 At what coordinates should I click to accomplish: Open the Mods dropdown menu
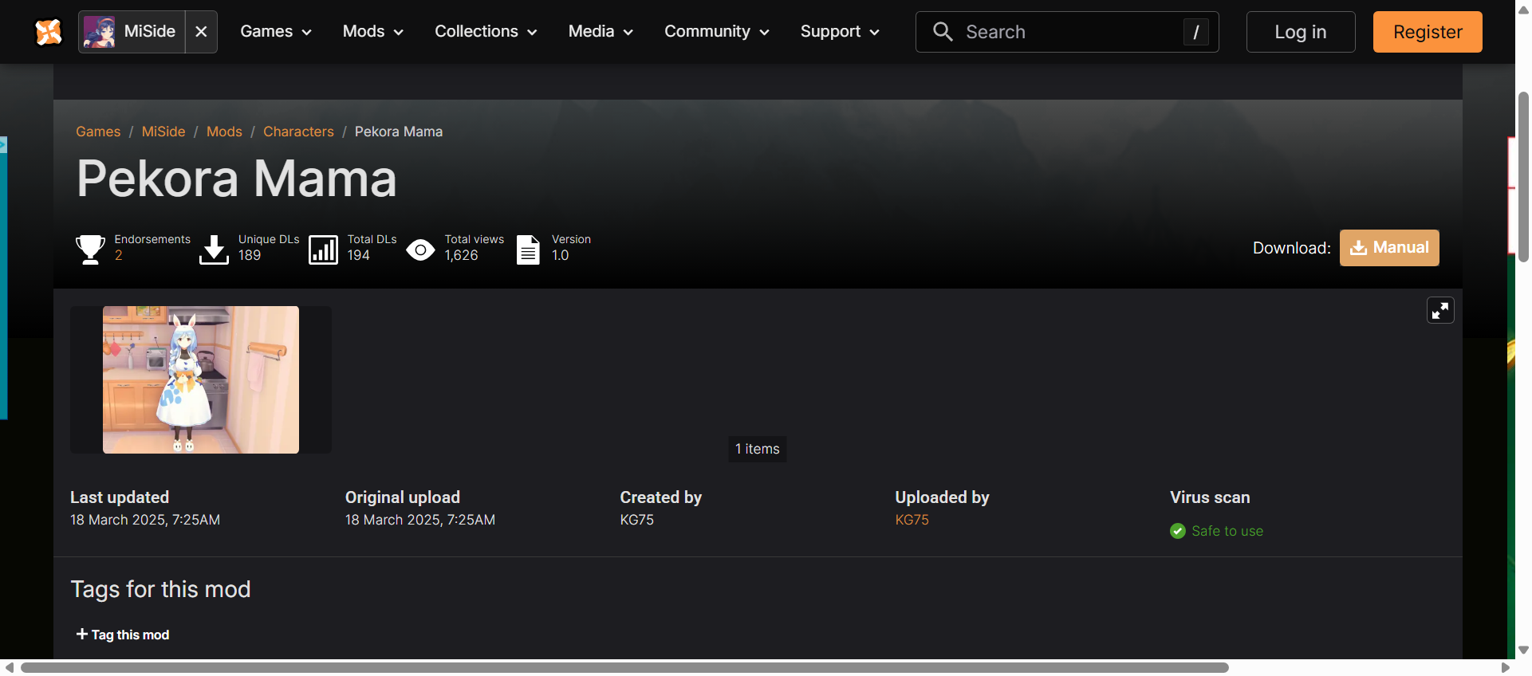(x=373, y=32)
